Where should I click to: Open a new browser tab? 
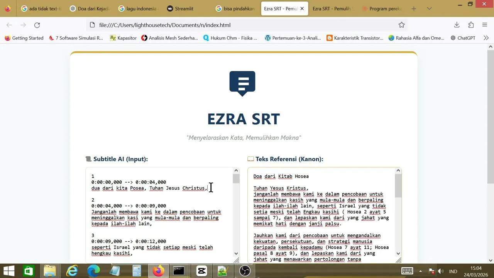tap(414, 8)
